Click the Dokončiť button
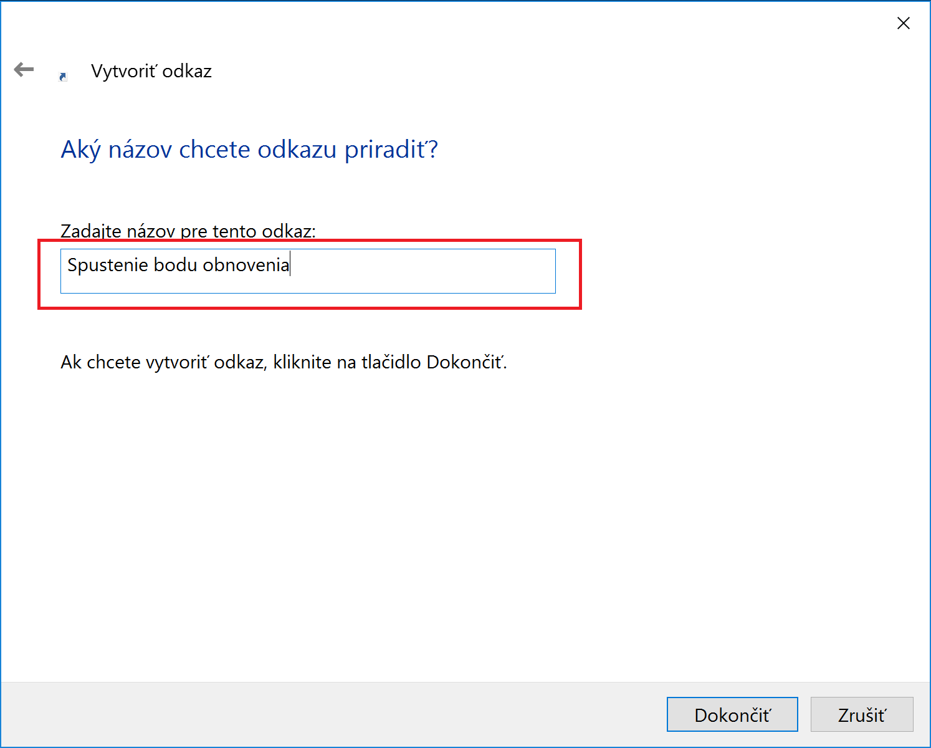 click(732, 714)
